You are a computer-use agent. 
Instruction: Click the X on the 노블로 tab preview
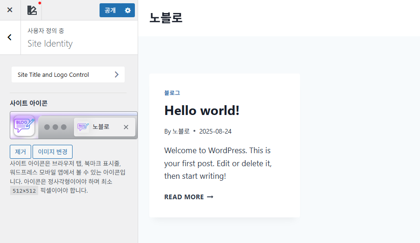[x=126, y=127]
